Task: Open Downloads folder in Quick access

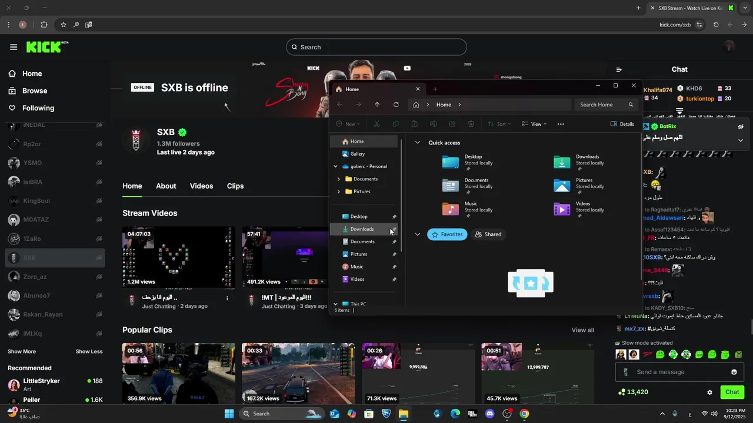Action: point(579,162)
